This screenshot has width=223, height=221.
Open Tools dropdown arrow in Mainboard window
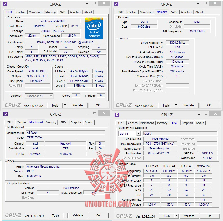pyautogui.click(x=65, y=215)
